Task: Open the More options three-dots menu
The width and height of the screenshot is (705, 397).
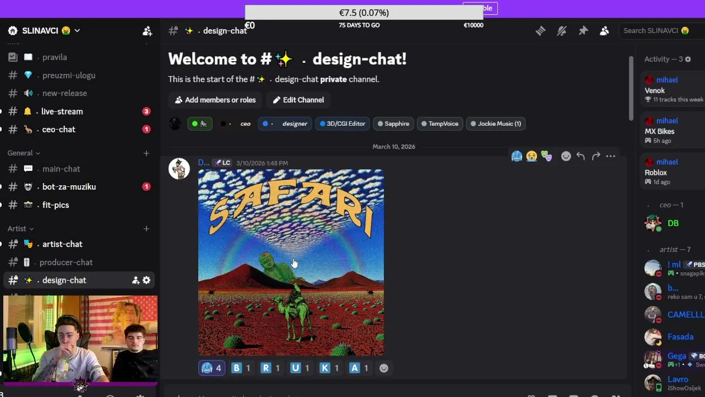Action: point(611,157)
